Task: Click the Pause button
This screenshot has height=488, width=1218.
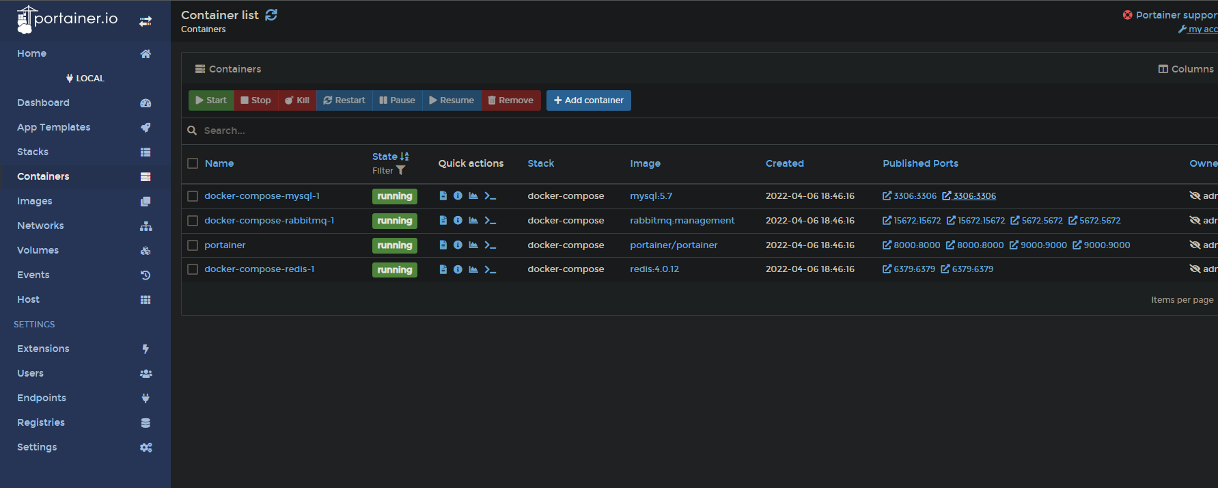Action: (397, 100)
